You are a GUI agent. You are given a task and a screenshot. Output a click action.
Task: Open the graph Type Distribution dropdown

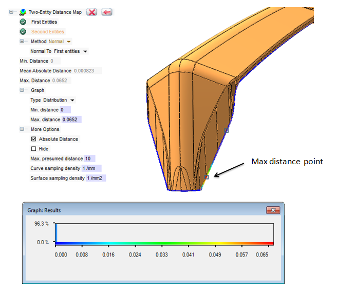click(72, 100)
